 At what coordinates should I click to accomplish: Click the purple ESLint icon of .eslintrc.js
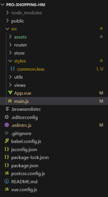(7, 125)
